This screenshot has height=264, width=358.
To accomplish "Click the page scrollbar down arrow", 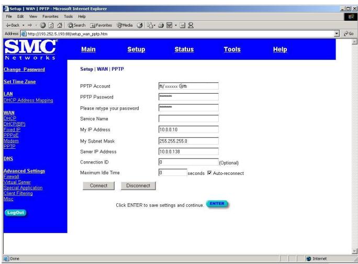I will 354,251.
